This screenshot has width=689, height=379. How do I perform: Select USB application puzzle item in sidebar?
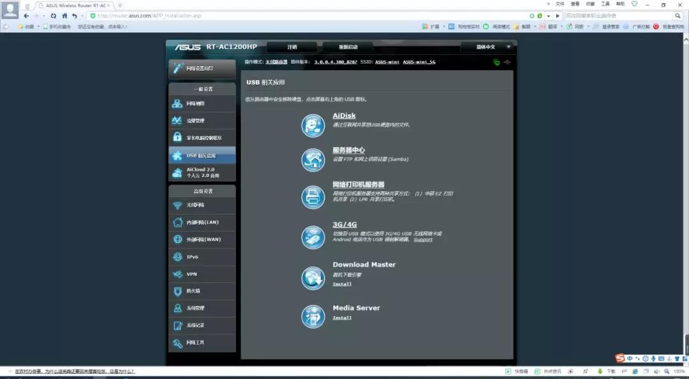point(202,155)
